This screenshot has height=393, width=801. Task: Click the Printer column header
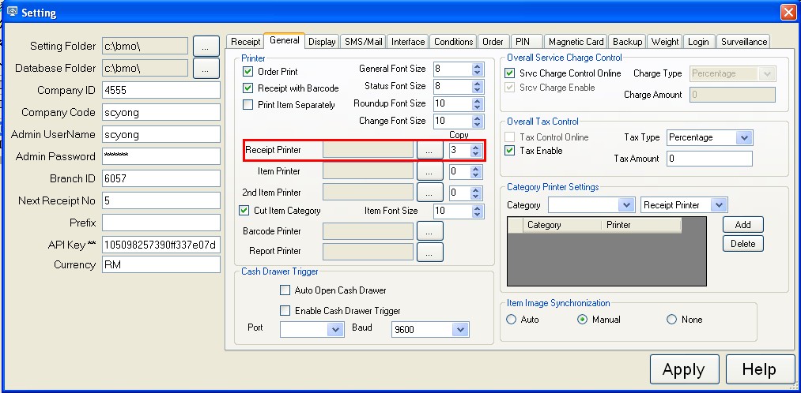641,225
